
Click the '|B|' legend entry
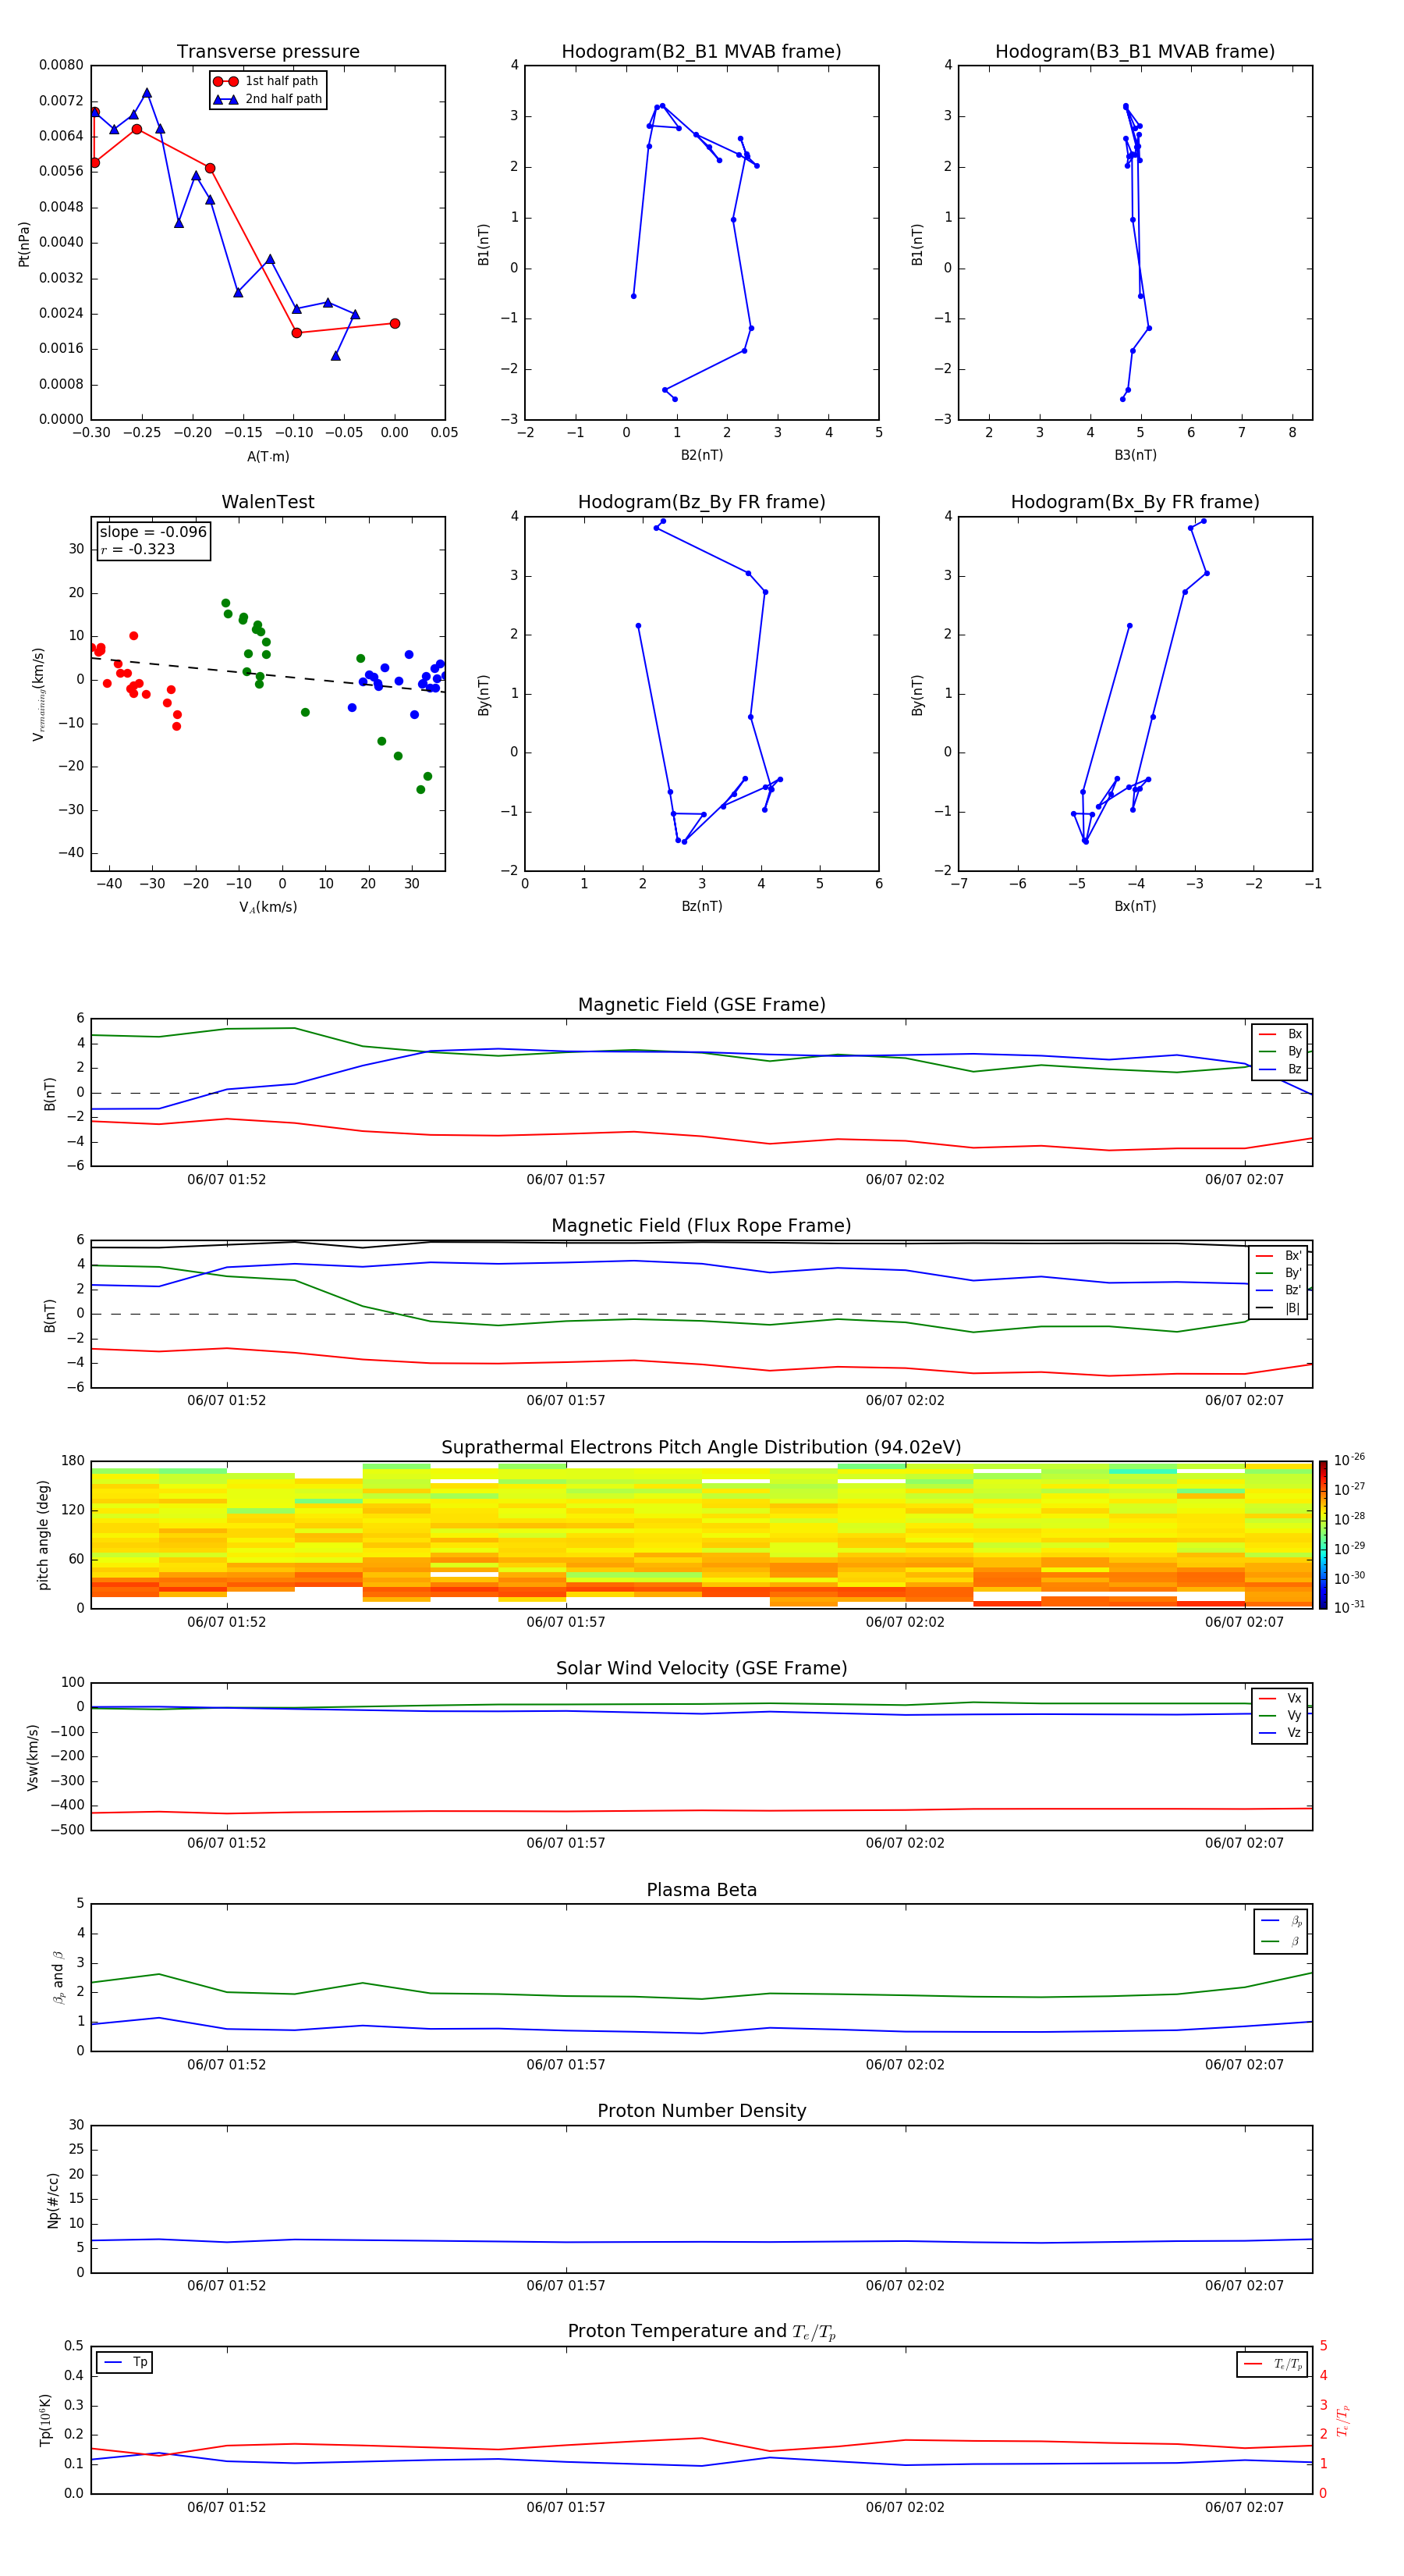[1279, 1308]
